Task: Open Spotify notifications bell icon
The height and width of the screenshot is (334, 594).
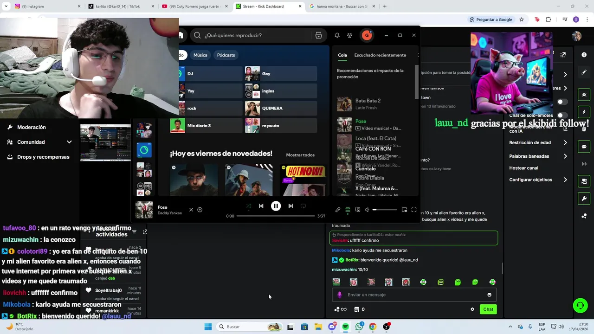Action: tap(337, 35)
